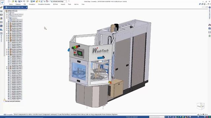Expand the MP500-1533.asm:1 subassembly

tap(7, 29)
